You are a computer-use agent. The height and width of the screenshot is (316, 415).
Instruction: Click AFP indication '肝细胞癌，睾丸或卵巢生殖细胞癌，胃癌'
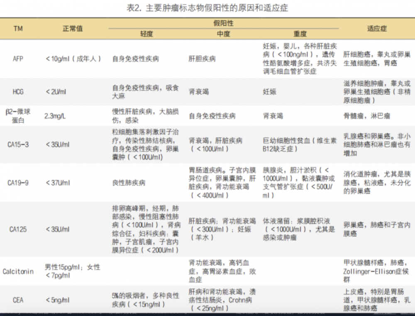click(377, 59)
